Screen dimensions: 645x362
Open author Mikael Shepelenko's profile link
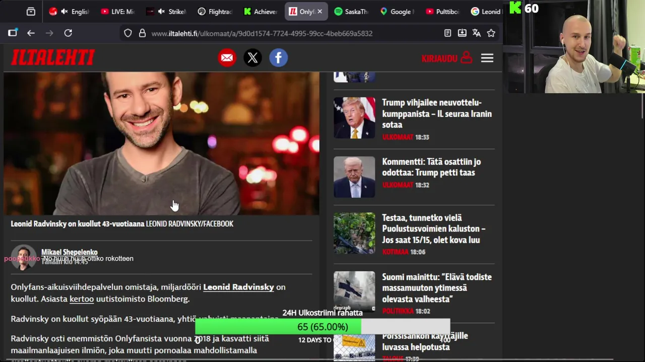click(70, 252)
